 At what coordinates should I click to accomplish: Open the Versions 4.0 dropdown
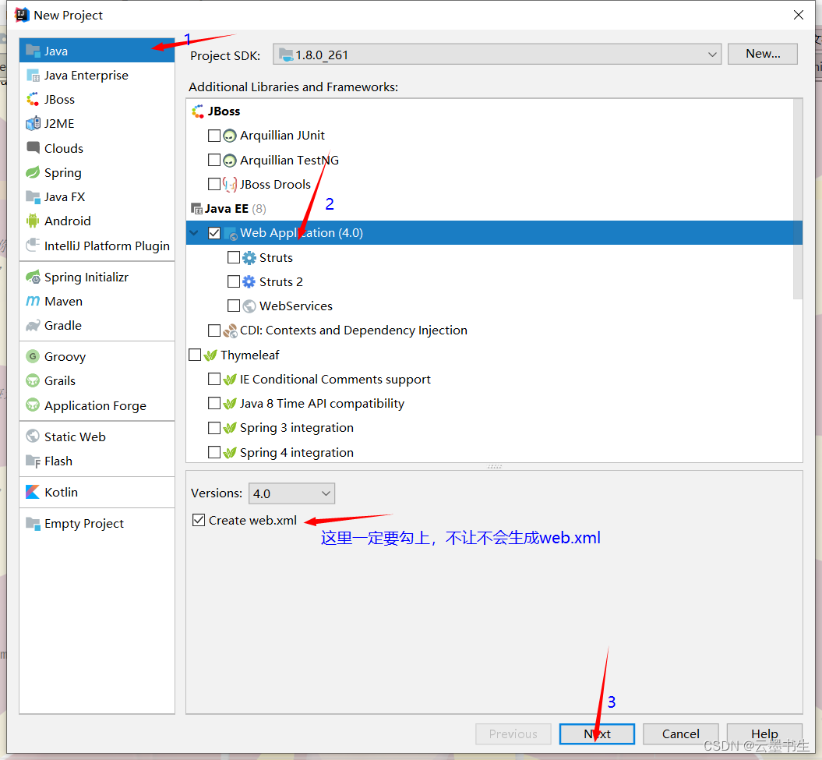pos(291,493)
